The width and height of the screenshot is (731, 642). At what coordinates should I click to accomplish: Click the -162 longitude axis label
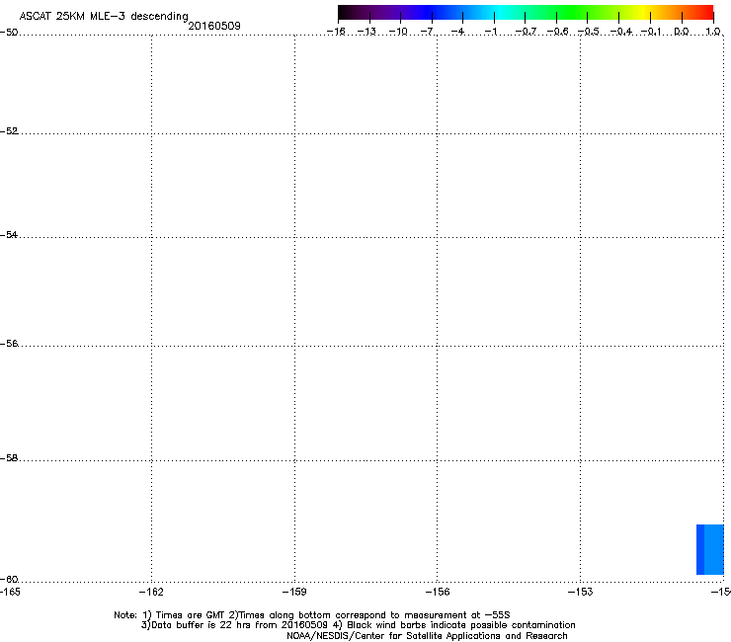coord(151,592)
